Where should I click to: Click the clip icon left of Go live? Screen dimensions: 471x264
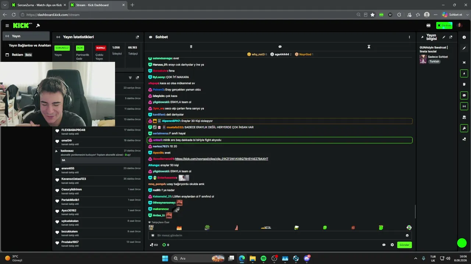pos(428,26)
